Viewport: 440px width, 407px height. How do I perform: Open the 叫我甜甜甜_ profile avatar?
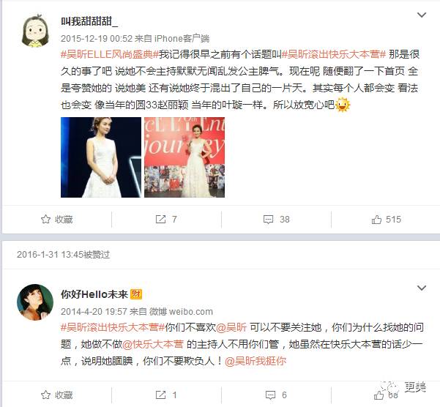click(35, 30)
